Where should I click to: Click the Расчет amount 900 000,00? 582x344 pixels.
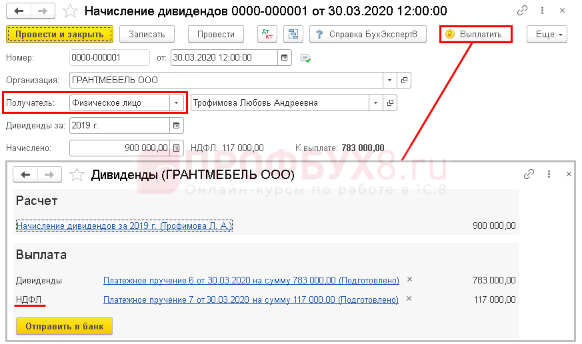tap(494, 226)
